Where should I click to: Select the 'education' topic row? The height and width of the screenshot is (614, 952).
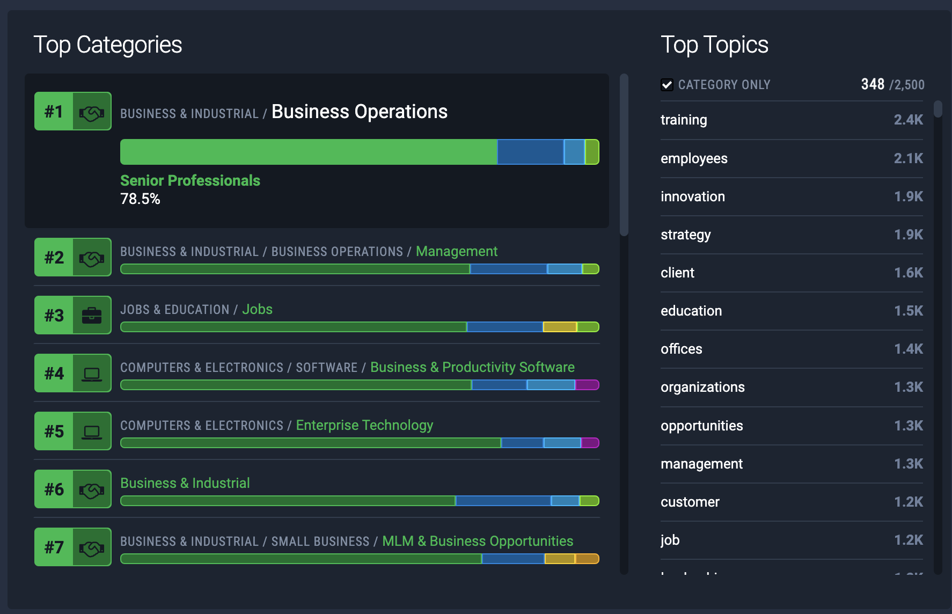click(x=792, y=311)
